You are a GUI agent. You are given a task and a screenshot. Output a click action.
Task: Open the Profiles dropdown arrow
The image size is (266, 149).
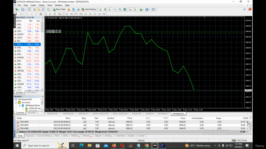[x=25, y=10]
